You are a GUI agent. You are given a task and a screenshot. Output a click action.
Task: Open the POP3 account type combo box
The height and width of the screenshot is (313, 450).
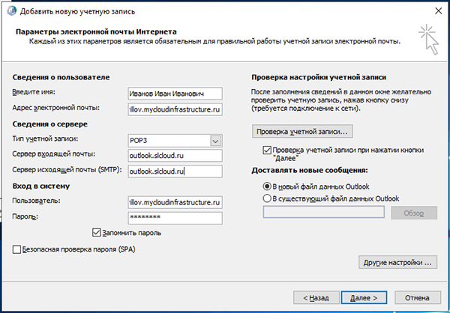click(175, 141)
